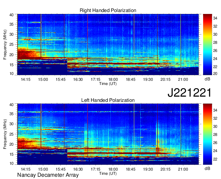Click the 21:00 tick label on upper plot

(183, 79)
